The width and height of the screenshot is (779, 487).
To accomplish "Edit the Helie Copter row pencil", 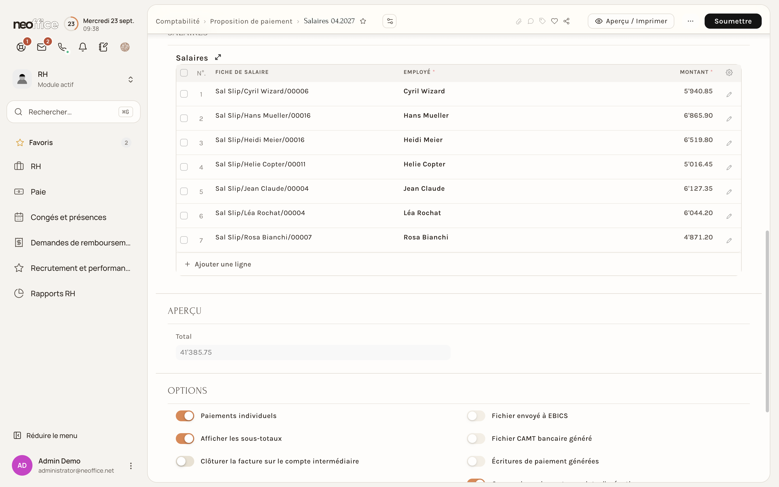I will [729, 167].
